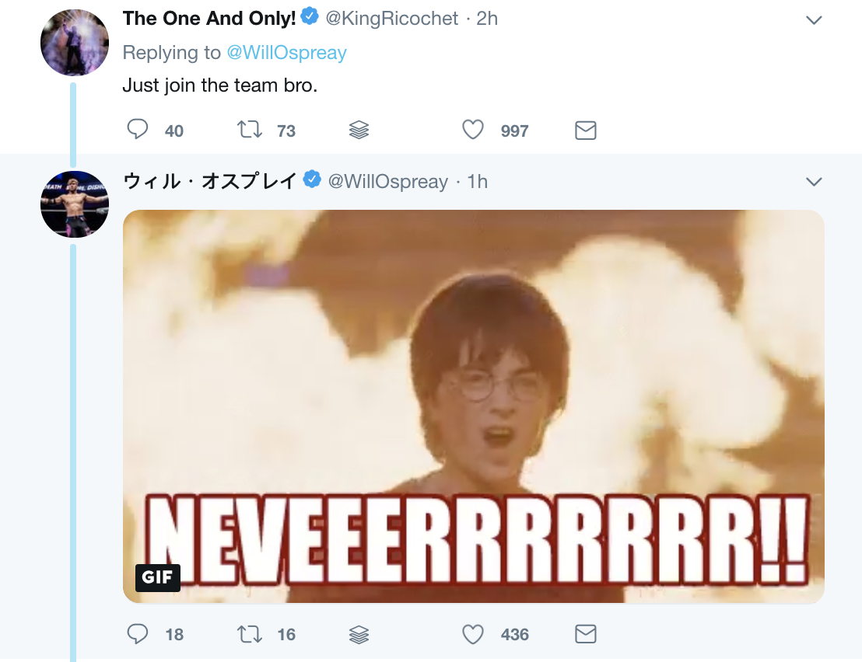Like WillOspreay's tweet with 436 likes
This screenshot has width=862, height=662.
(473, 634)
